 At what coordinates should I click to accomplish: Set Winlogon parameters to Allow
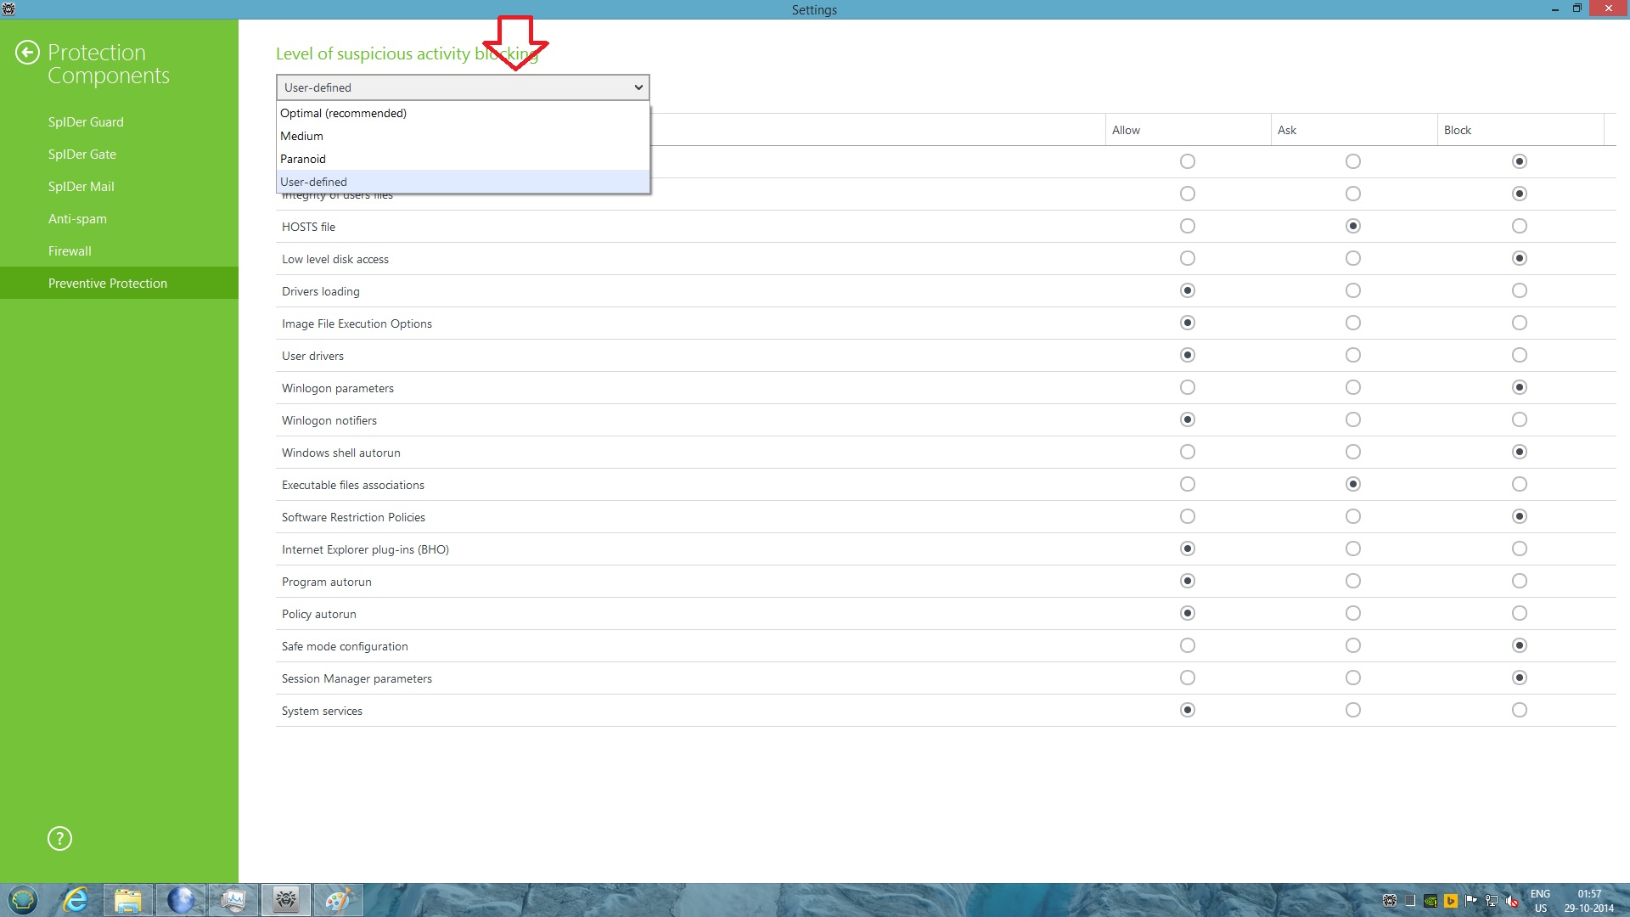click(x=1187, y=387)
